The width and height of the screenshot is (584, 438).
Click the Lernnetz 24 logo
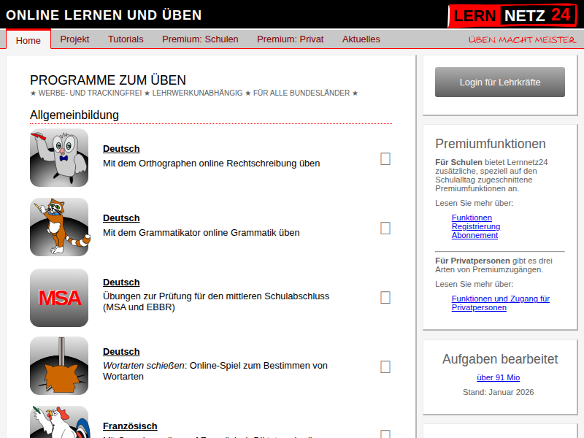tap(512, 15)
